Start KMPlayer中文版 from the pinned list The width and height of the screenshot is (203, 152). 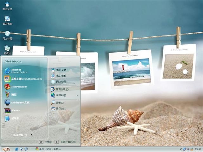coord(20,103)
